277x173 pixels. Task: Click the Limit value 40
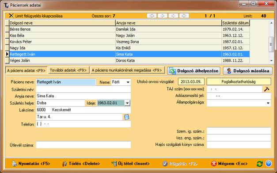point(263,16)
